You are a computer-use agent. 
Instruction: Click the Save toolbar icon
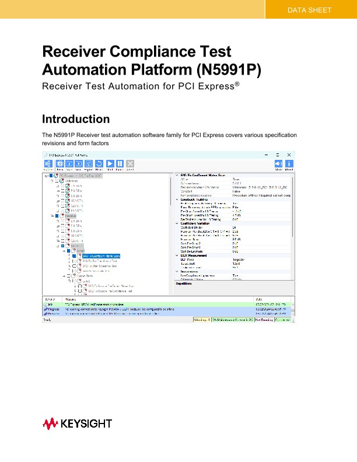click(79, 163)
